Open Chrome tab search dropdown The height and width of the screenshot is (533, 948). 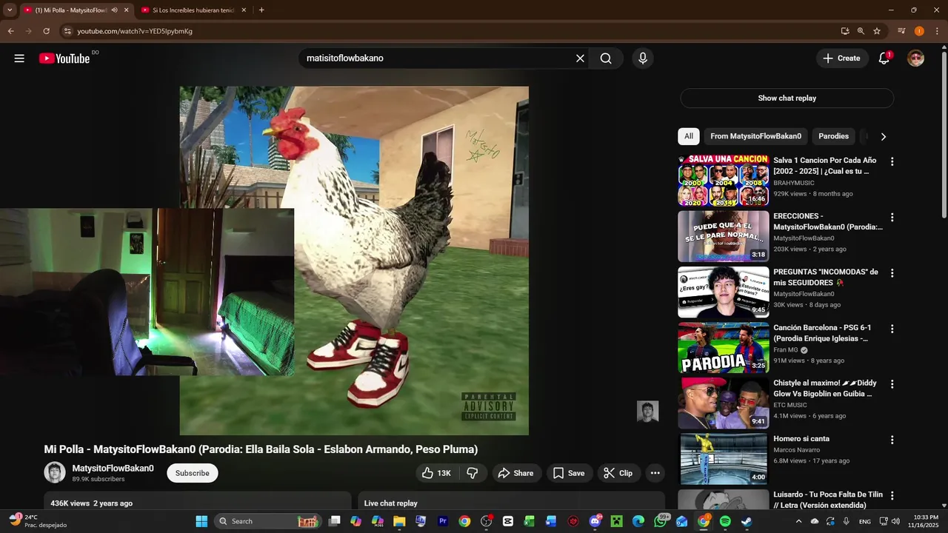tap(10, 10)
